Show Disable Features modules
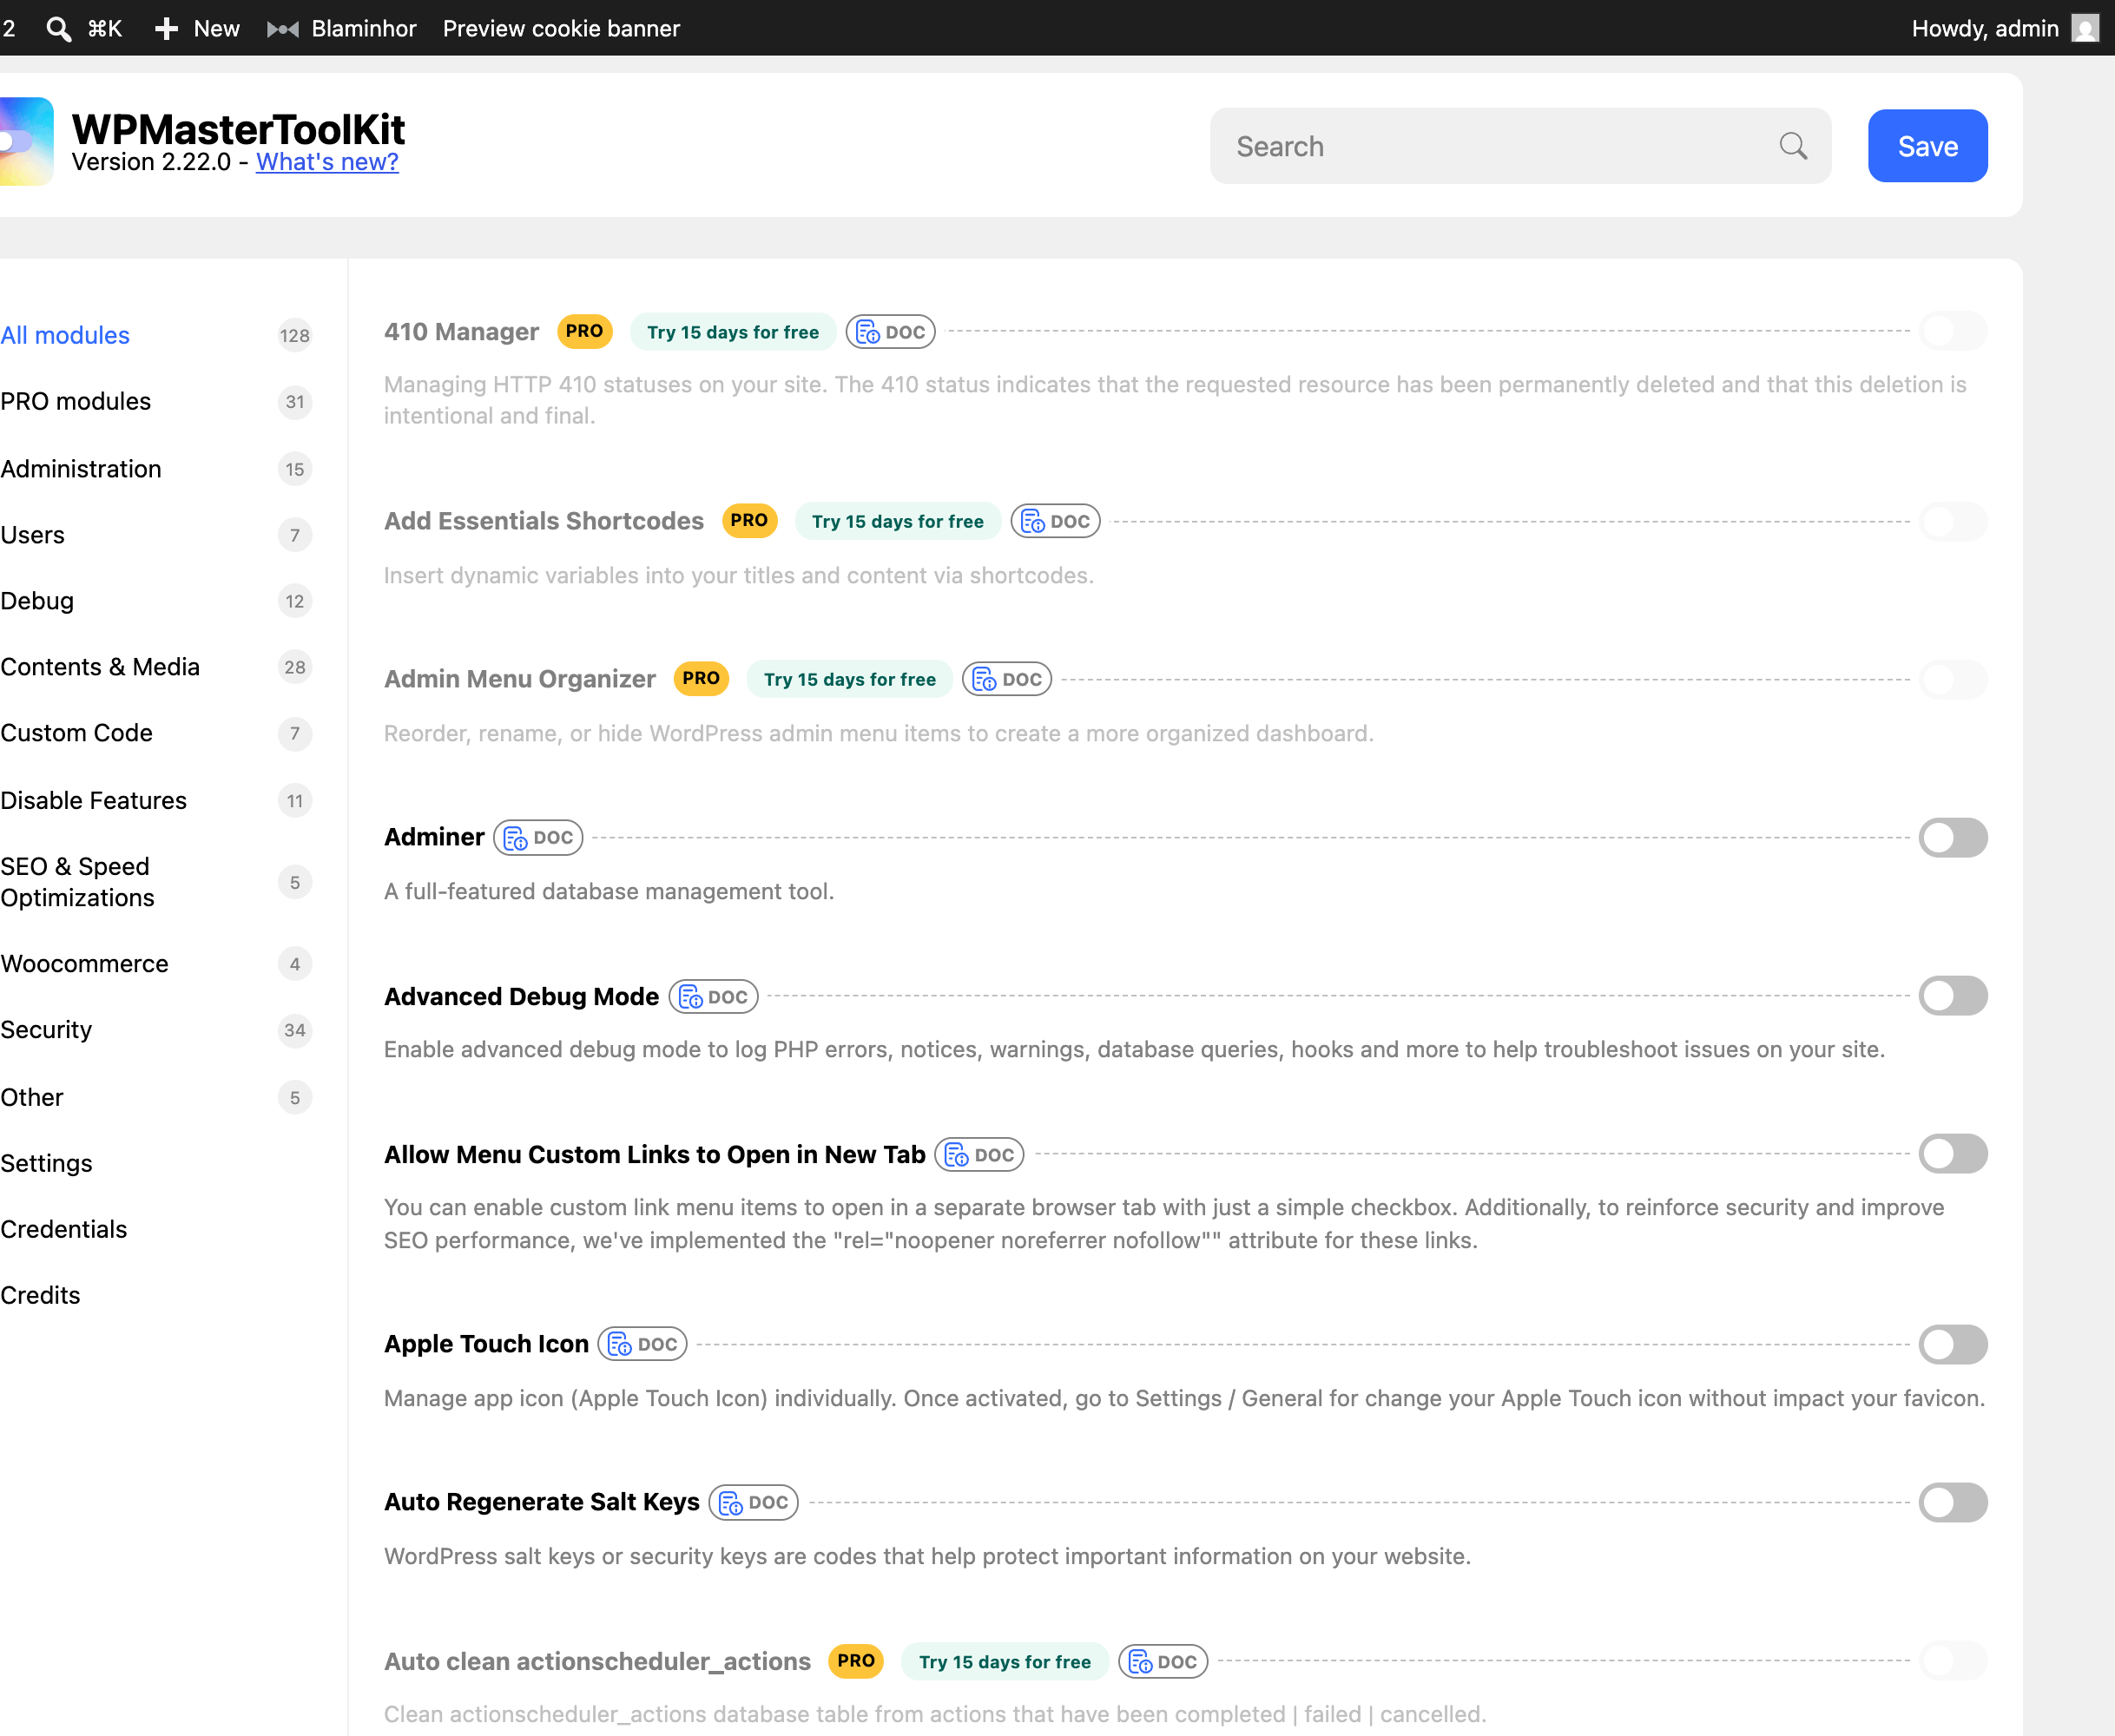The image size is (2115, 1736). [94, 800]
